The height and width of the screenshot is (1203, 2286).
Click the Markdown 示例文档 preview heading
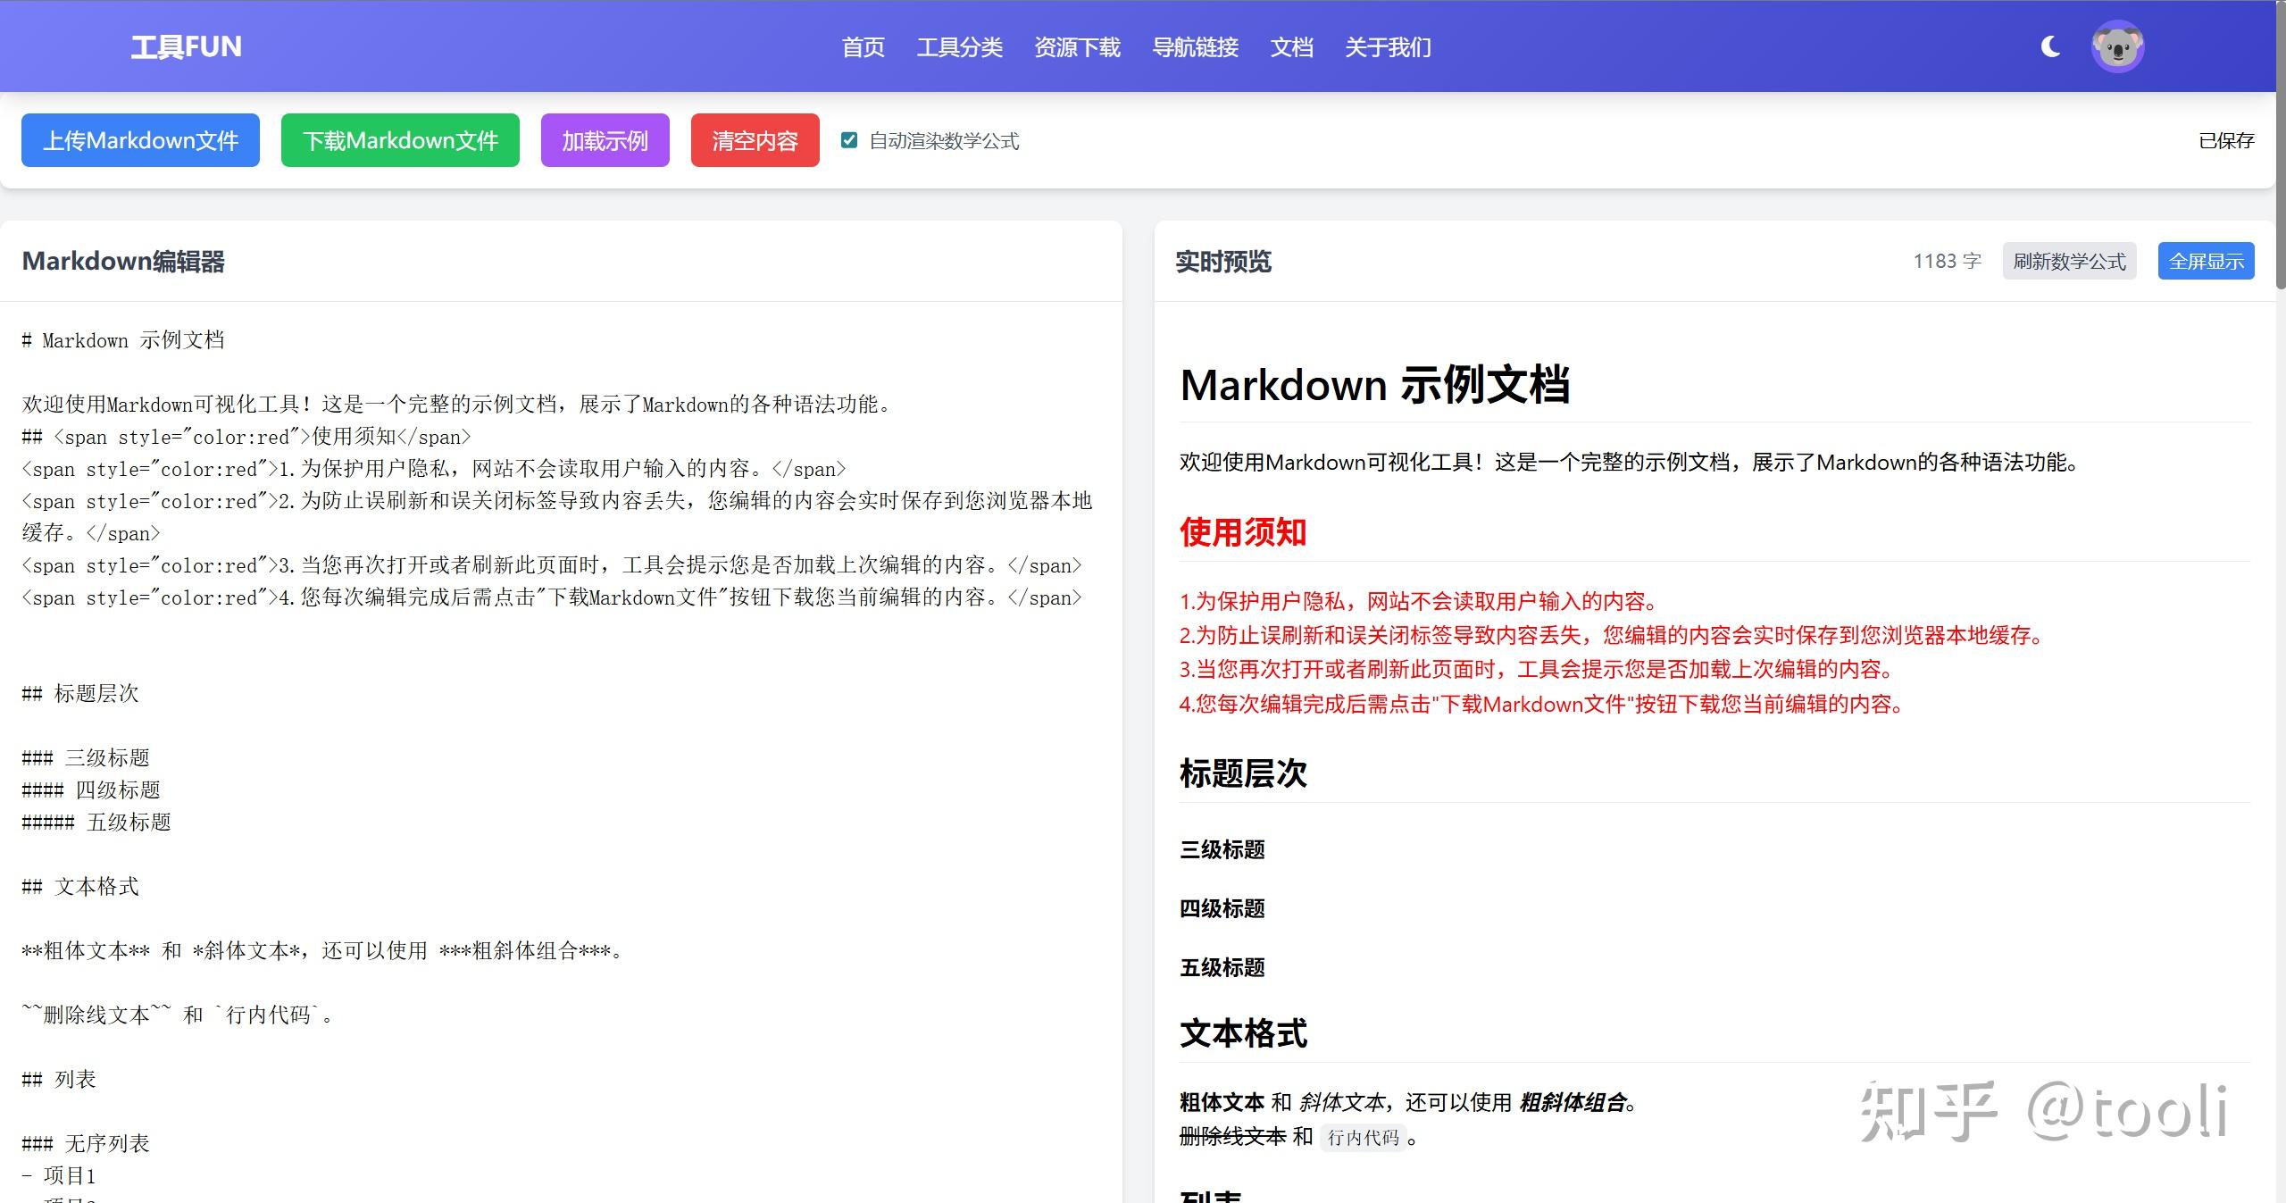(1375, 385)
